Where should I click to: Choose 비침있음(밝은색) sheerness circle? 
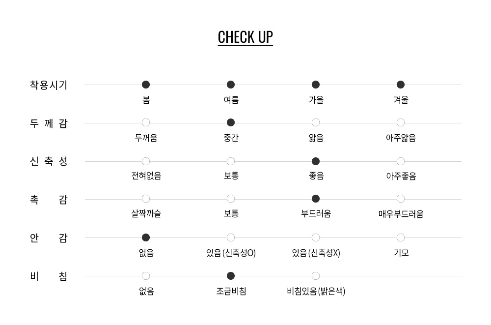316,276
